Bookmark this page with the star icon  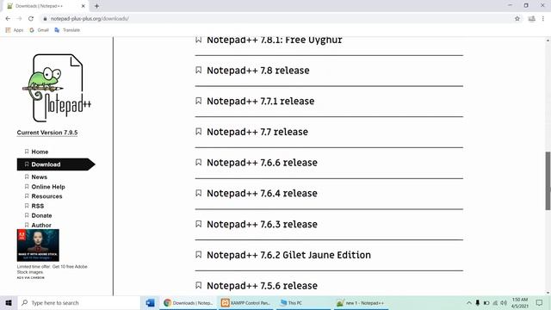517,19
